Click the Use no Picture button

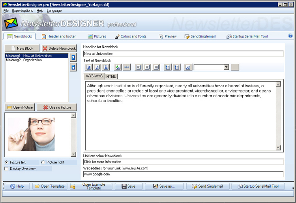pos(57,107)
